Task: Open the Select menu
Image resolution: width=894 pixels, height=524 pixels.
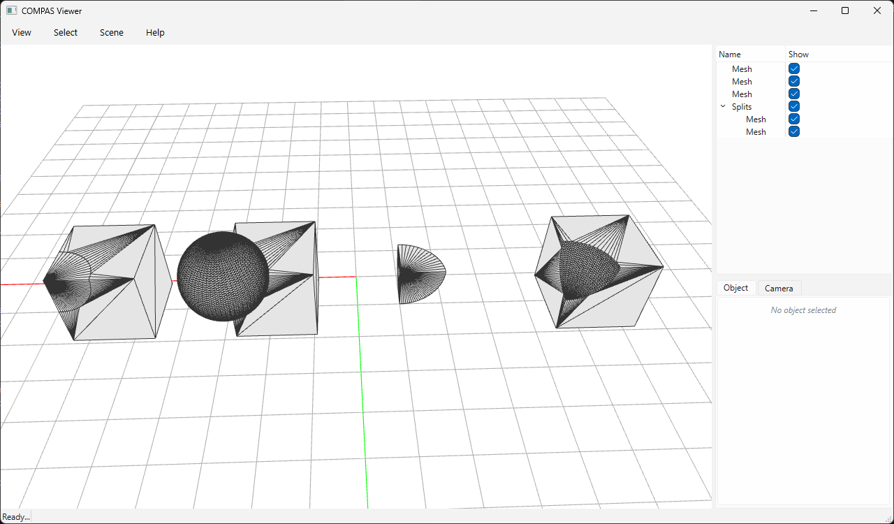Action: 66,33
